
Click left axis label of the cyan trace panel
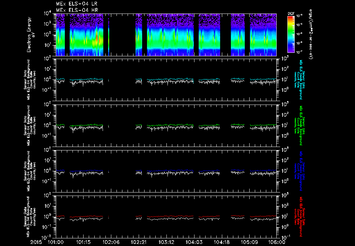(x=30, y=80)
